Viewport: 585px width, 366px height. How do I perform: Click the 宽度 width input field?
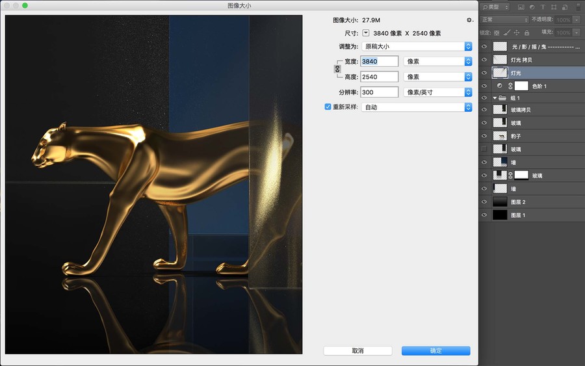pos(379,61)
